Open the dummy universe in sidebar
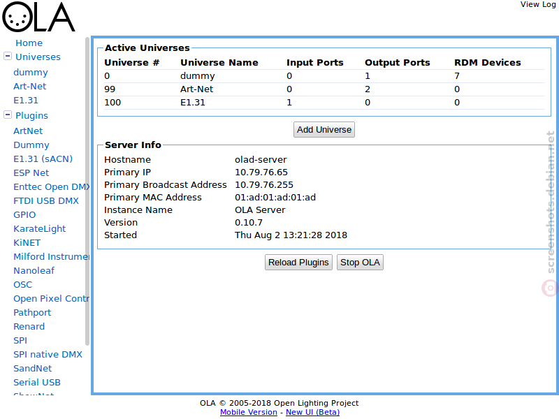This screenshot has width=559, height=419. pyautogui.click(x=31, y=73)
